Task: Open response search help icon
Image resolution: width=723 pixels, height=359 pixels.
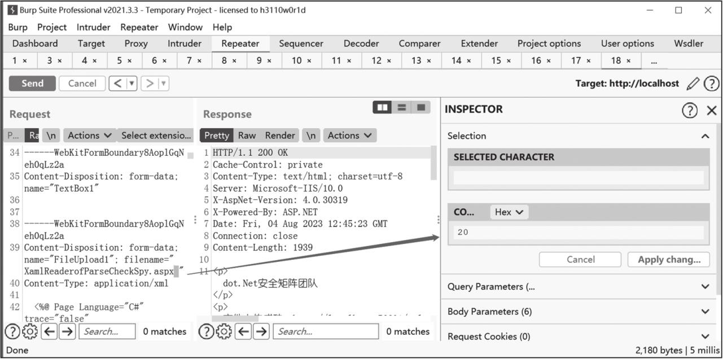Action: pos(207,331)
